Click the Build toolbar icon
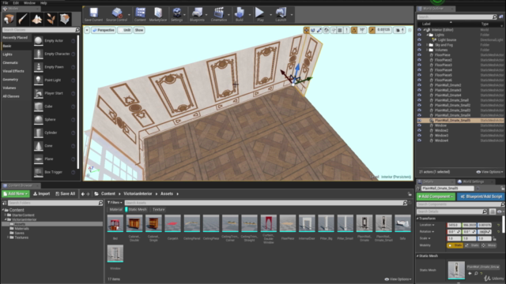The image size is (506, 284). [239, 15]
